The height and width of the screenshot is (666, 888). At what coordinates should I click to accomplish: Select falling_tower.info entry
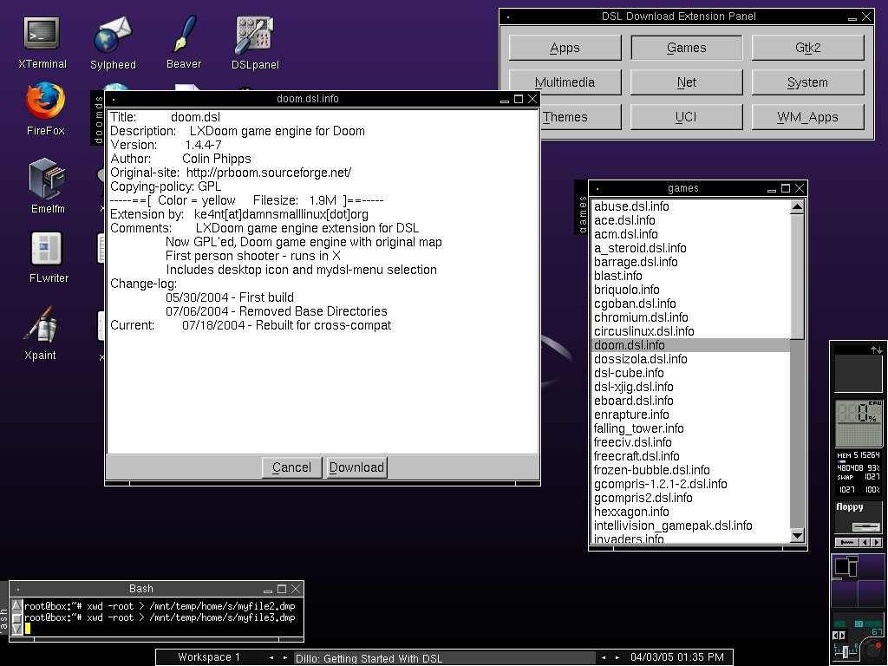tap(689, 428)
